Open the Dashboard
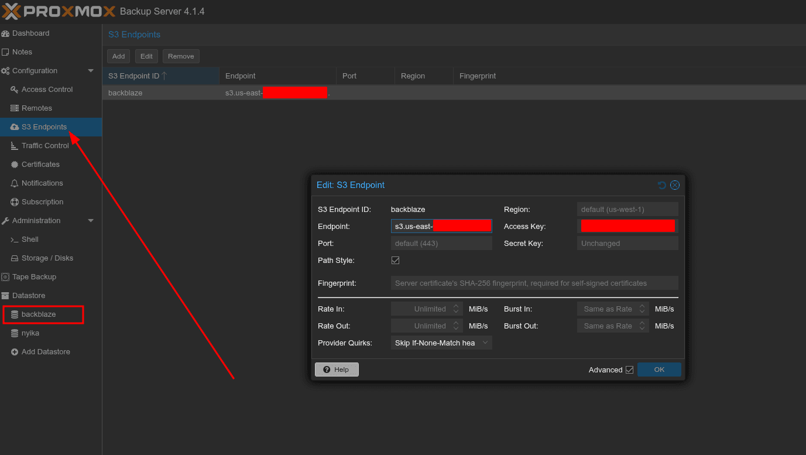Image resolution: width=806 pixels, height=455 pixels. pos(30,33)
